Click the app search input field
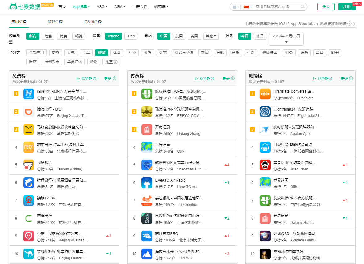Screen dimensions: 364x264 [277, 7]
